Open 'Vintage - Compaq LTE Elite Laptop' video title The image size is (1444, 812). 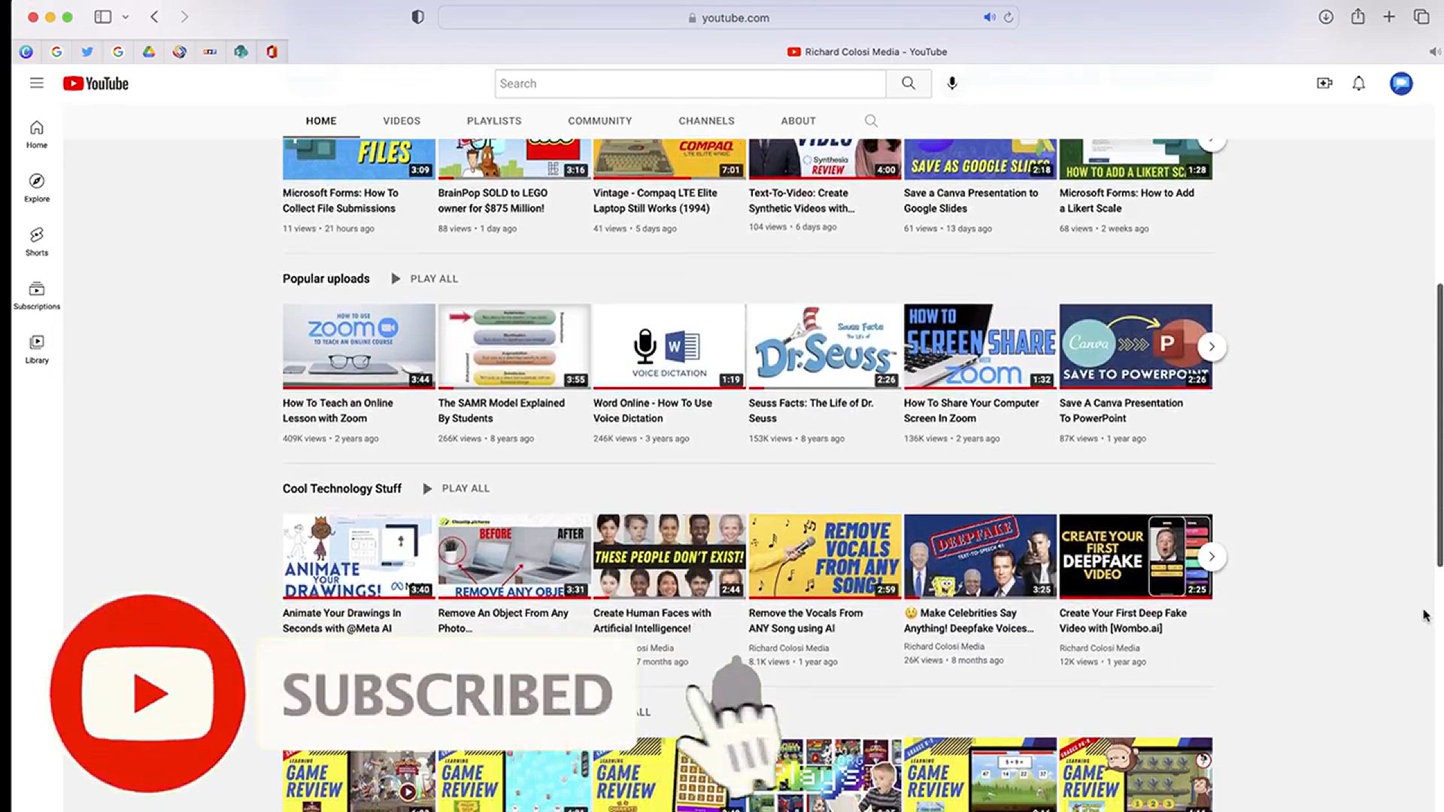click(x=655, y=201)
